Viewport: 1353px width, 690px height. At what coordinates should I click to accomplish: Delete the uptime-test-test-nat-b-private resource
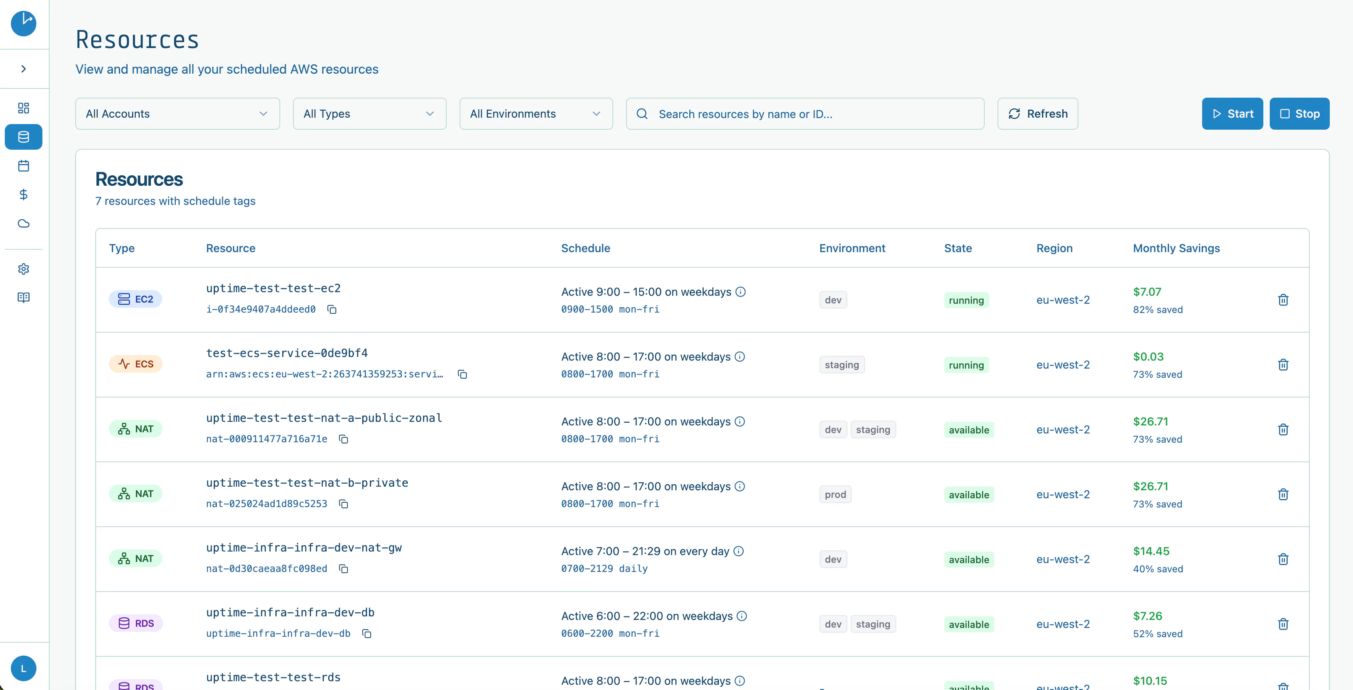point(1283,494)
